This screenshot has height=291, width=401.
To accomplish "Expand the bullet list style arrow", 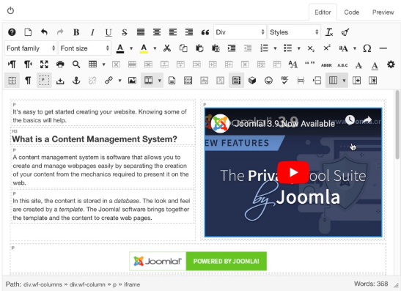I will (298, 48).
